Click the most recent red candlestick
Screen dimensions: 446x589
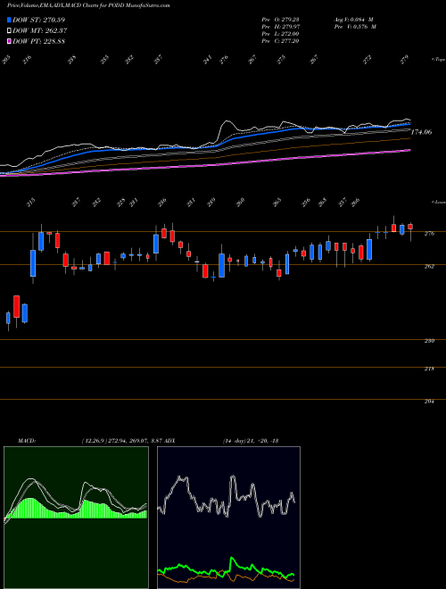pyautogui.click(x=410, y=227)
